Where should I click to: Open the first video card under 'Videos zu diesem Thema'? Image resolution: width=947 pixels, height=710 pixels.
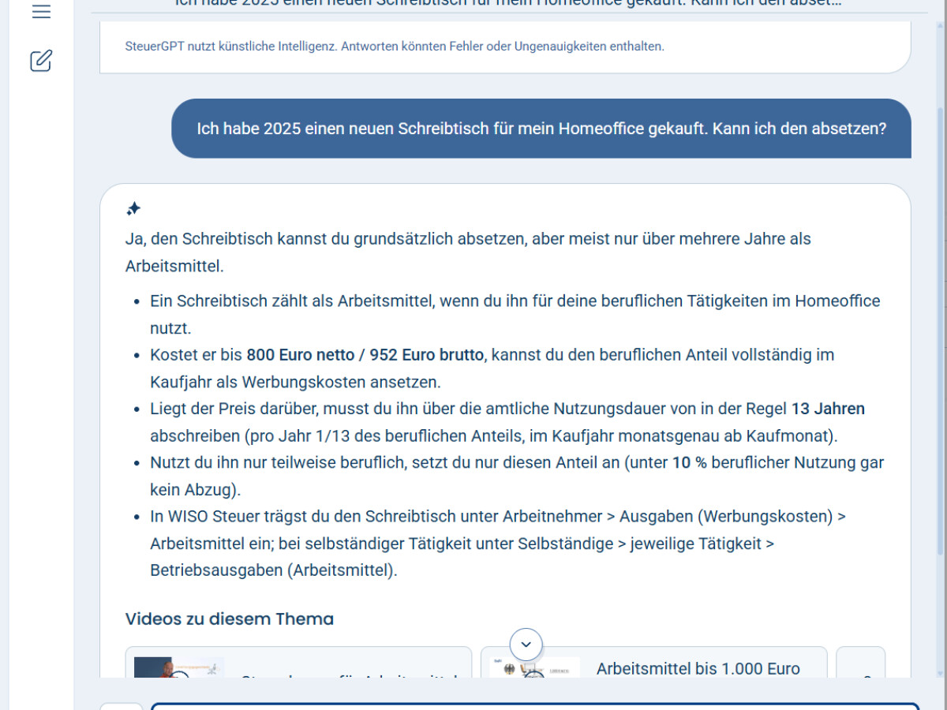click(x=298, y=663)
